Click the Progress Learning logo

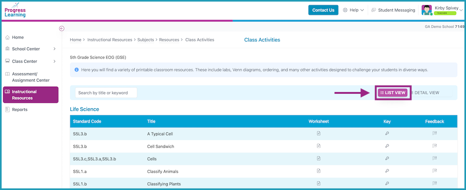(15, 10)
